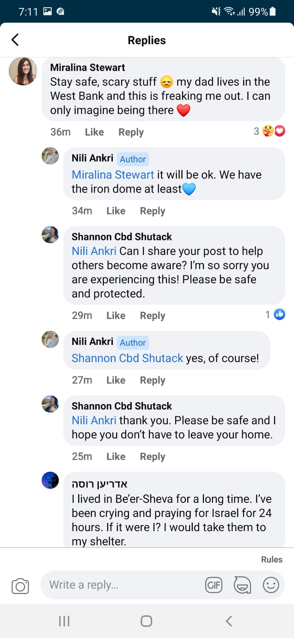
Task: Tap Android system back button
Action: [229, 621]
